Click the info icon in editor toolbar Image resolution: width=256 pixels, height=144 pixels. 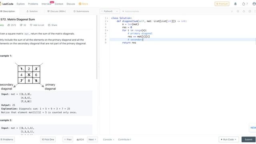[x=232, y=11]
